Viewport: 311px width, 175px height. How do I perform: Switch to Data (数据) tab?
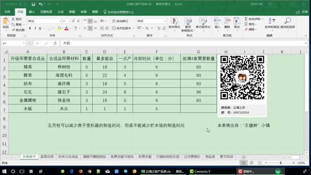72,12
